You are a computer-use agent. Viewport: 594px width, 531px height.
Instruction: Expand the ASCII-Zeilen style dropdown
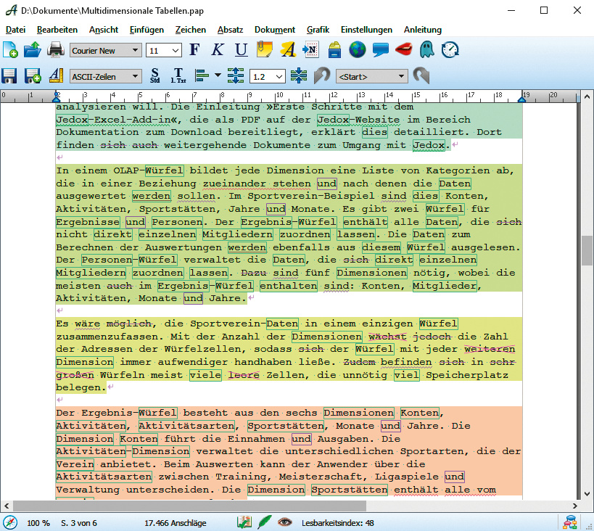(x=136, y=77)
